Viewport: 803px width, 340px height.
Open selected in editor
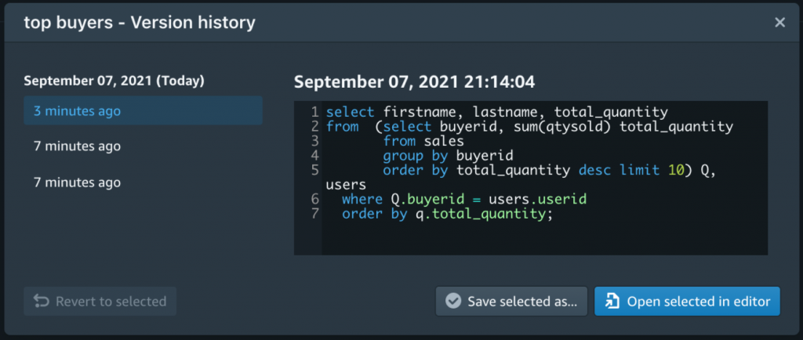[x=687, y=301]
